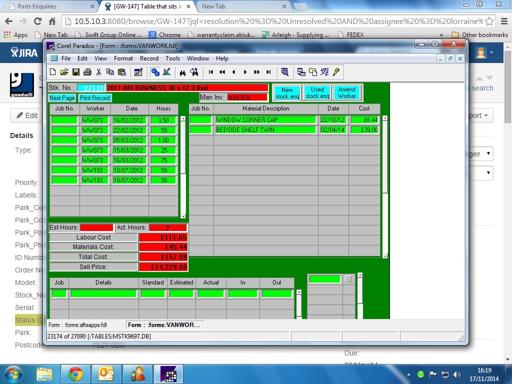Image resolution: width=512 pixels, height=384 pixels.
Task: Click the Edit Data pencil-table icon
Action: [x=138, y=72]
